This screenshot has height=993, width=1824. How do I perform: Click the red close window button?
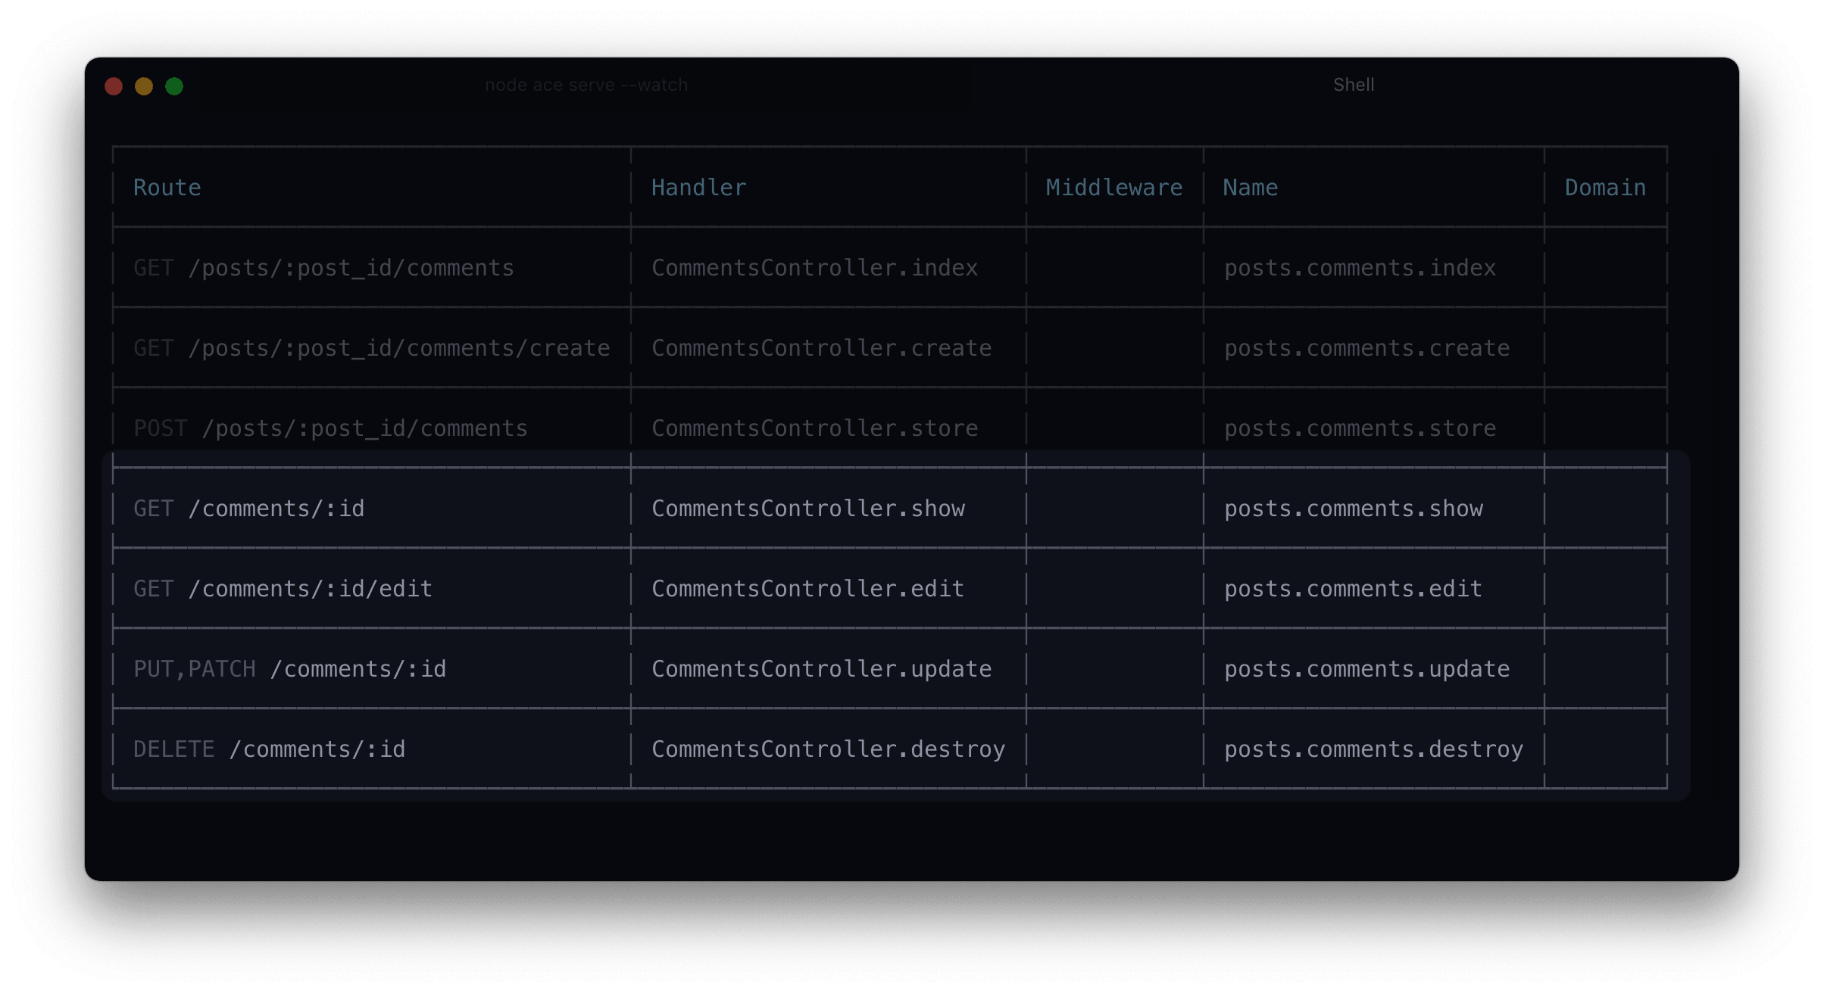114,86
